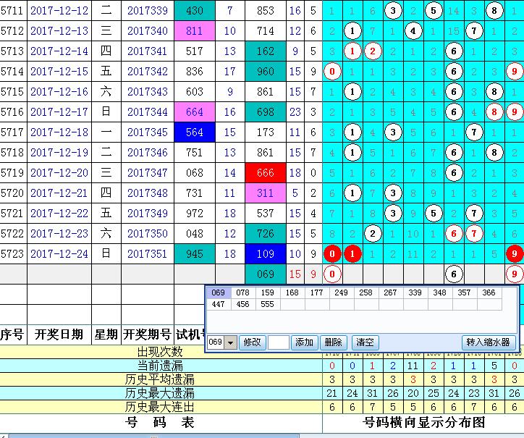Click the blue 564 test number cell
This screenshot has width=524, height=438.
click(195, 132)
